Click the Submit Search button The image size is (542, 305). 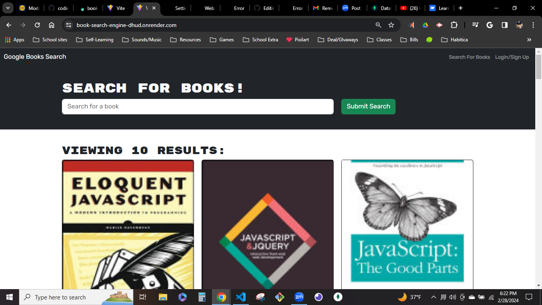pos(368,106)
